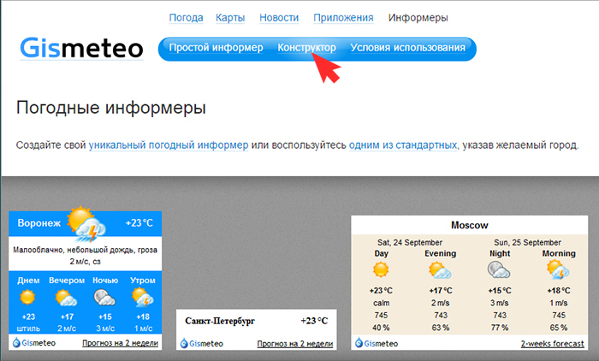Screen dimensions: 599x361
Task: Open the Конструктор tab
Action: 306,48
